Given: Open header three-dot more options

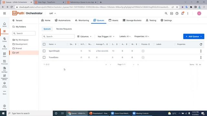Looking at the screenshot, I should click(x=188, y=14).
